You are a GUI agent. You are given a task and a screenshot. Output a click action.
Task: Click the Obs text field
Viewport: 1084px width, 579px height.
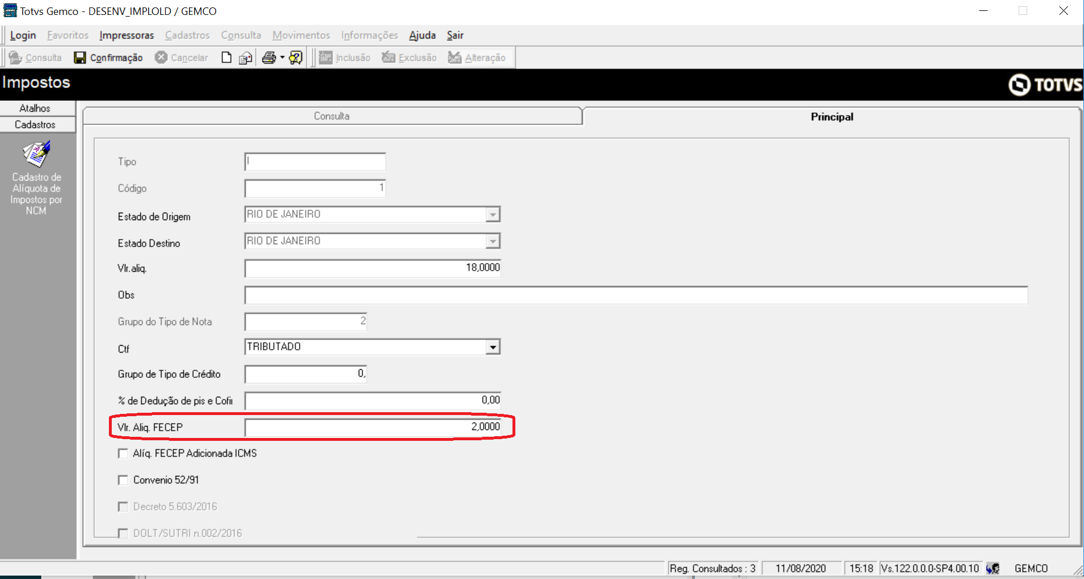(636, 295)
